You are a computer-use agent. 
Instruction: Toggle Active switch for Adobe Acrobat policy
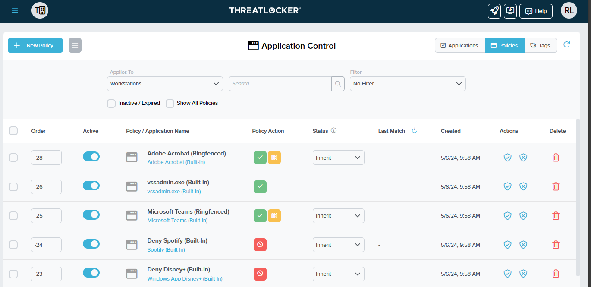pos(91,157)
